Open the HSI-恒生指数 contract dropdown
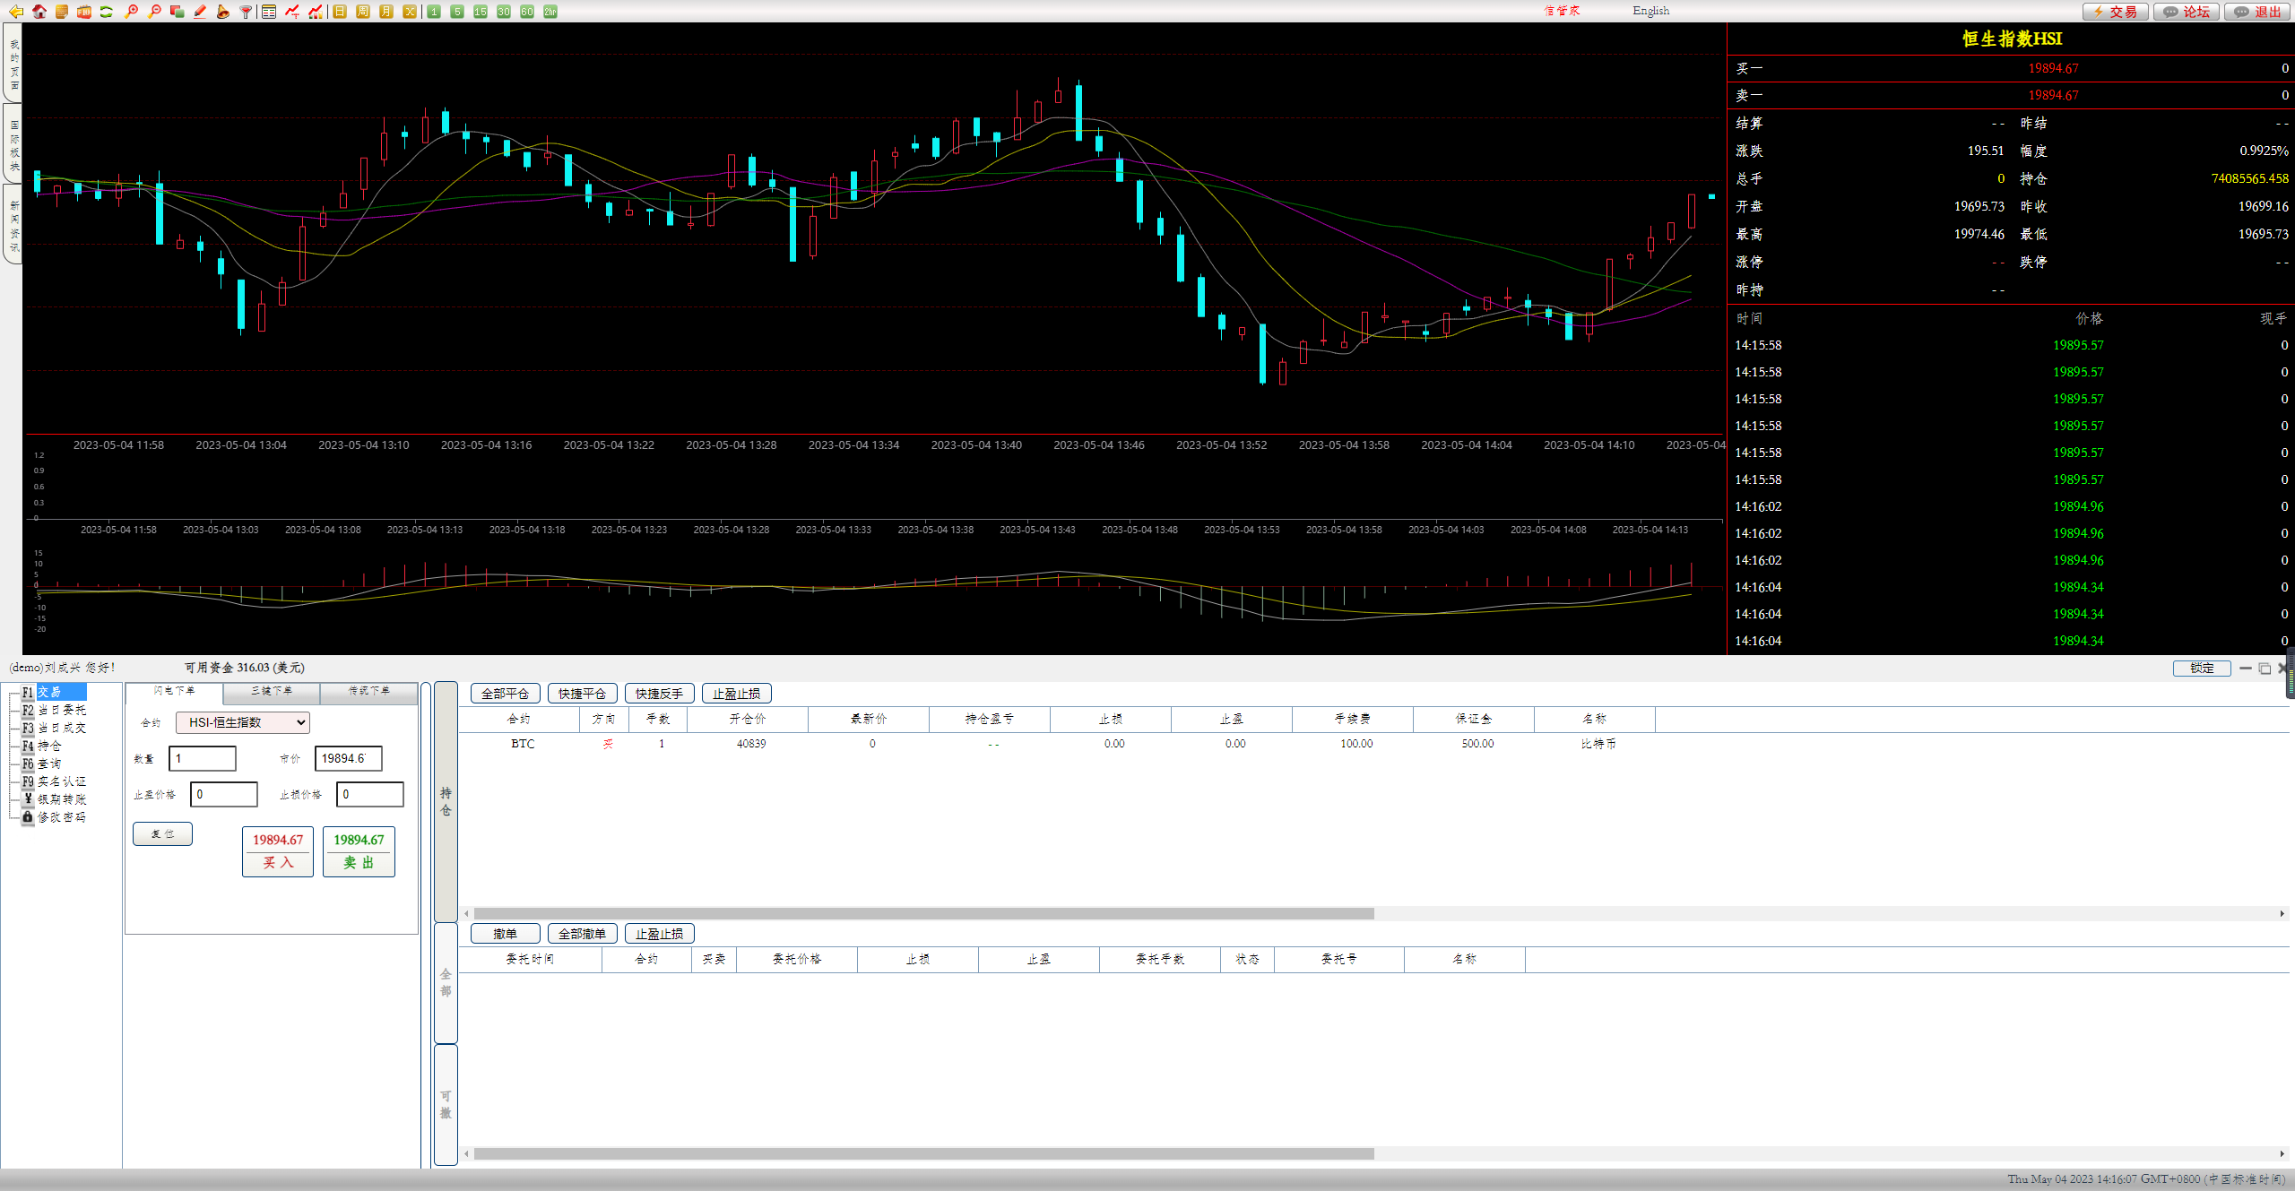 (x=243, y=722)
